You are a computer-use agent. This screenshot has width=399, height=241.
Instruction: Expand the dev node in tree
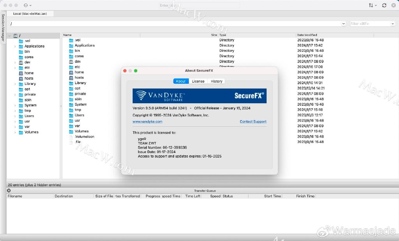[x=15, y=63]
